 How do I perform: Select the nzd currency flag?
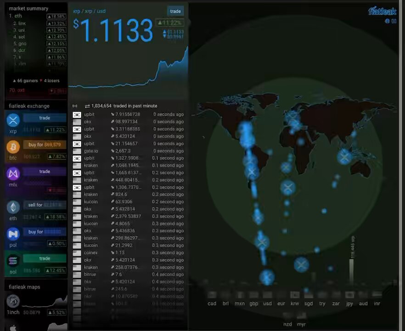287,315
